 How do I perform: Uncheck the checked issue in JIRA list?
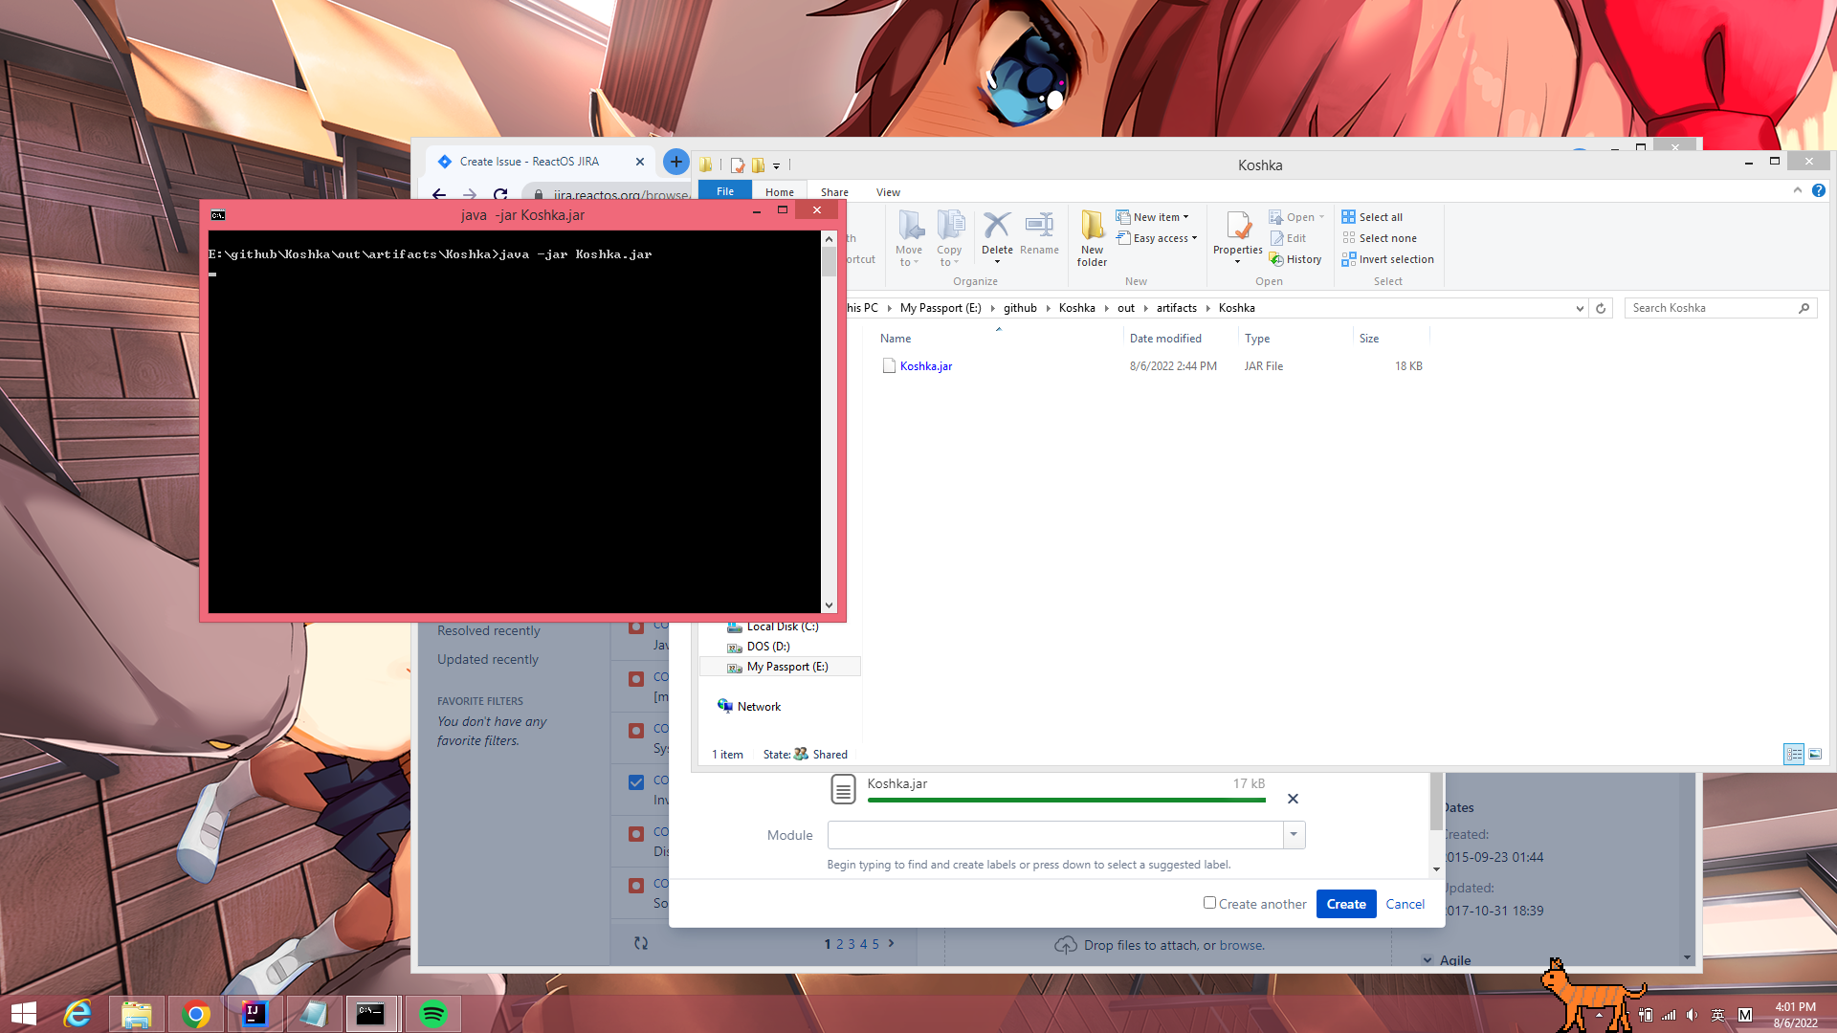click(636, 782)
